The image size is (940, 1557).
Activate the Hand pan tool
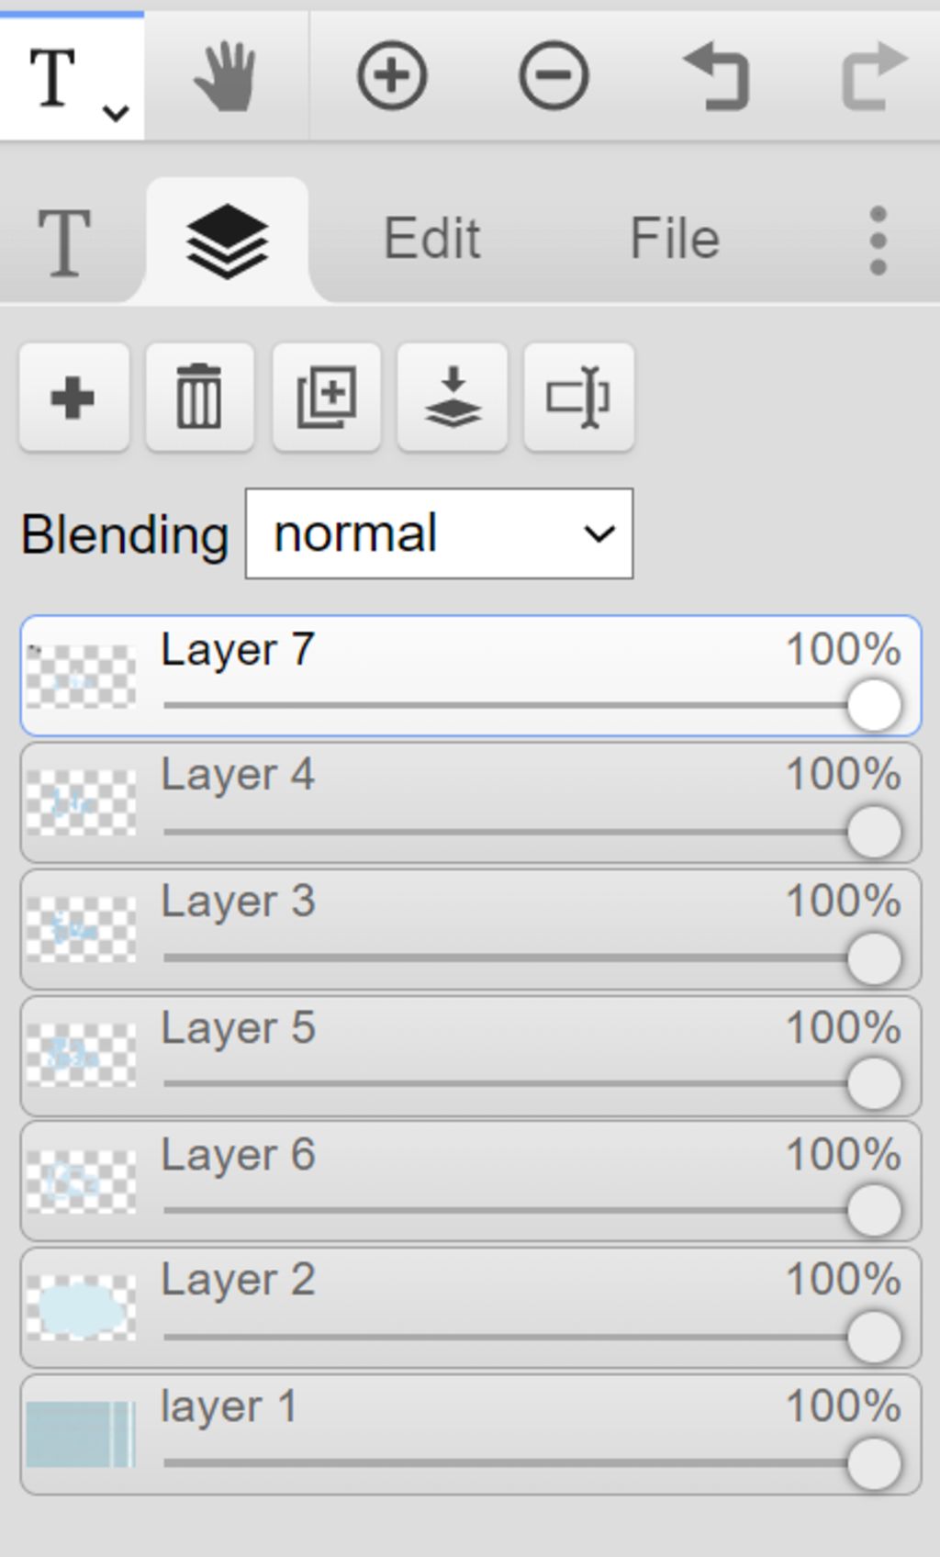226,76
